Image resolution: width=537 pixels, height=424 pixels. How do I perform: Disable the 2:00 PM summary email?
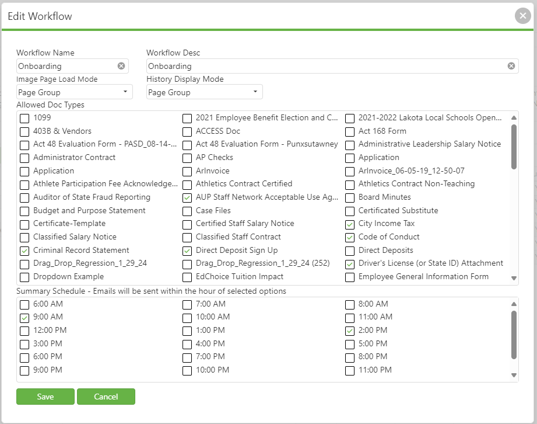click(350, 331)
